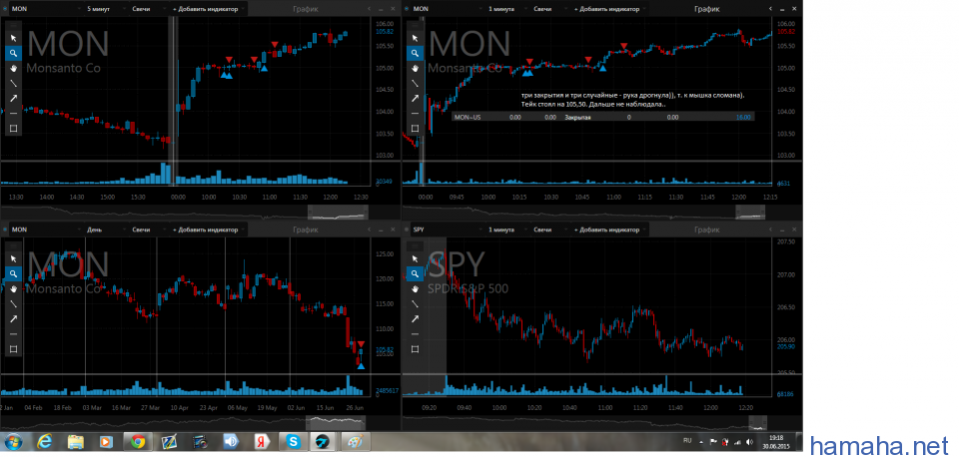This screenshot has height=457, width=959.
Task: Select the rectangle tool in MON 5-minute chart
Action: tap(13, 129)
